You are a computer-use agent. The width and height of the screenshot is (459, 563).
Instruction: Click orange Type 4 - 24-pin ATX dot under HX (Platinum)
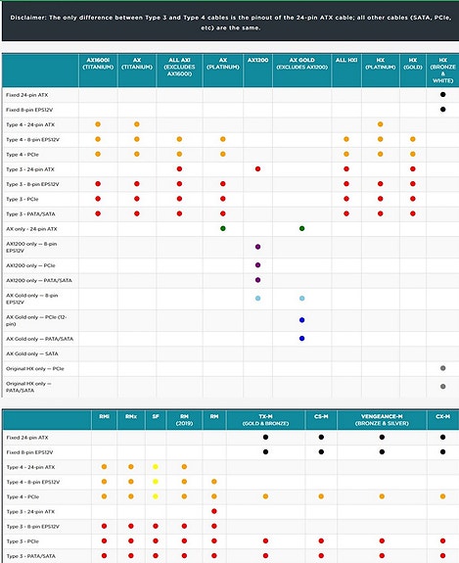point(381,124)
